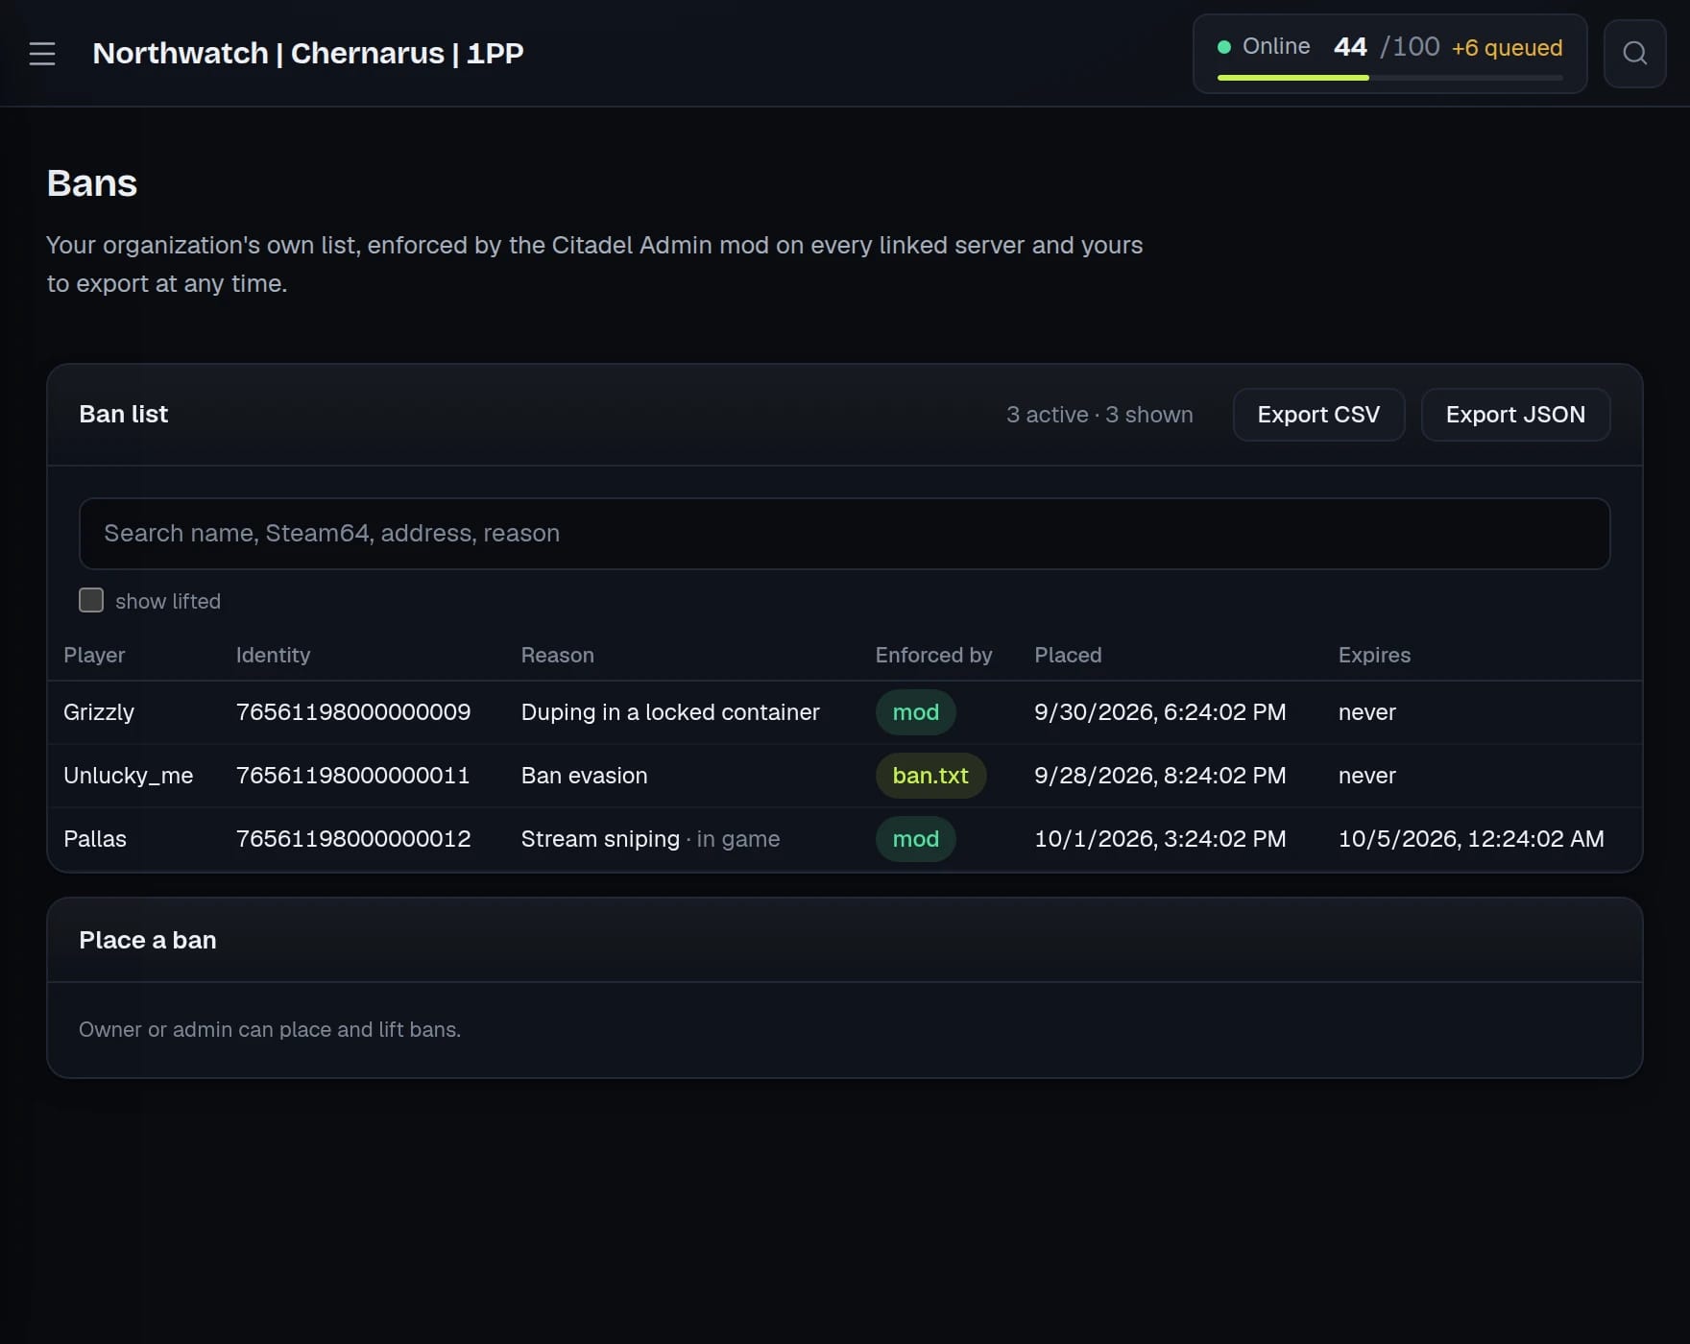The width and height of the screenshot is (1690, 1344).
Task: Click never expiry in Grizzly row
Action: (x=1367, y=712)
